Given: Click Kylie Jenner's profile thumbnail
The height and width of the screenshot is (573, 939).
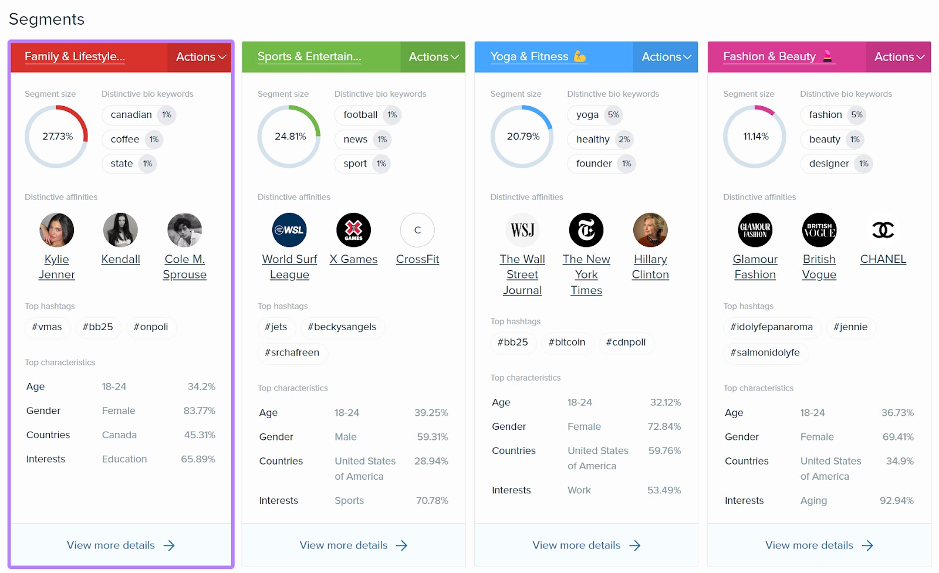Looking at the screenshot, I should tap(56, 230).
